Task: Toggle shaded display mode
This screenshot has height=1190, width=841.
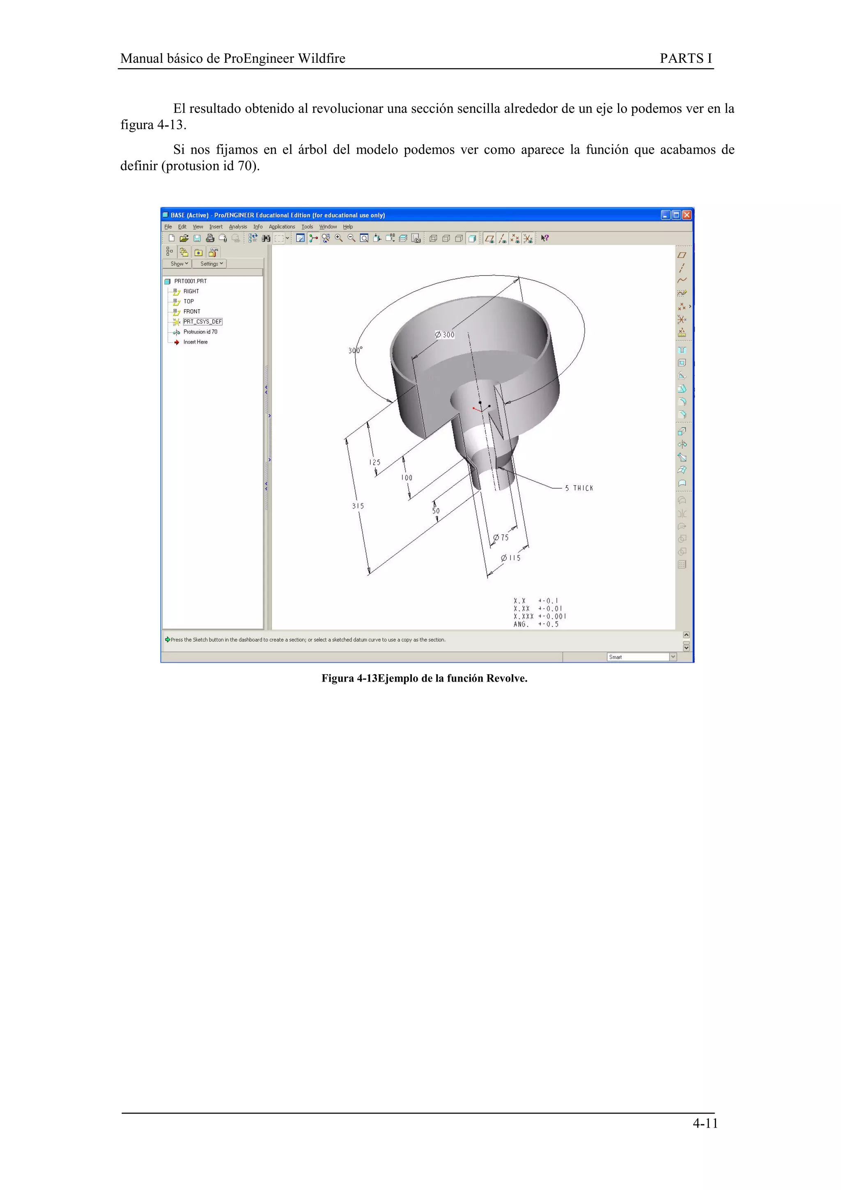Action: click(471, 239)
